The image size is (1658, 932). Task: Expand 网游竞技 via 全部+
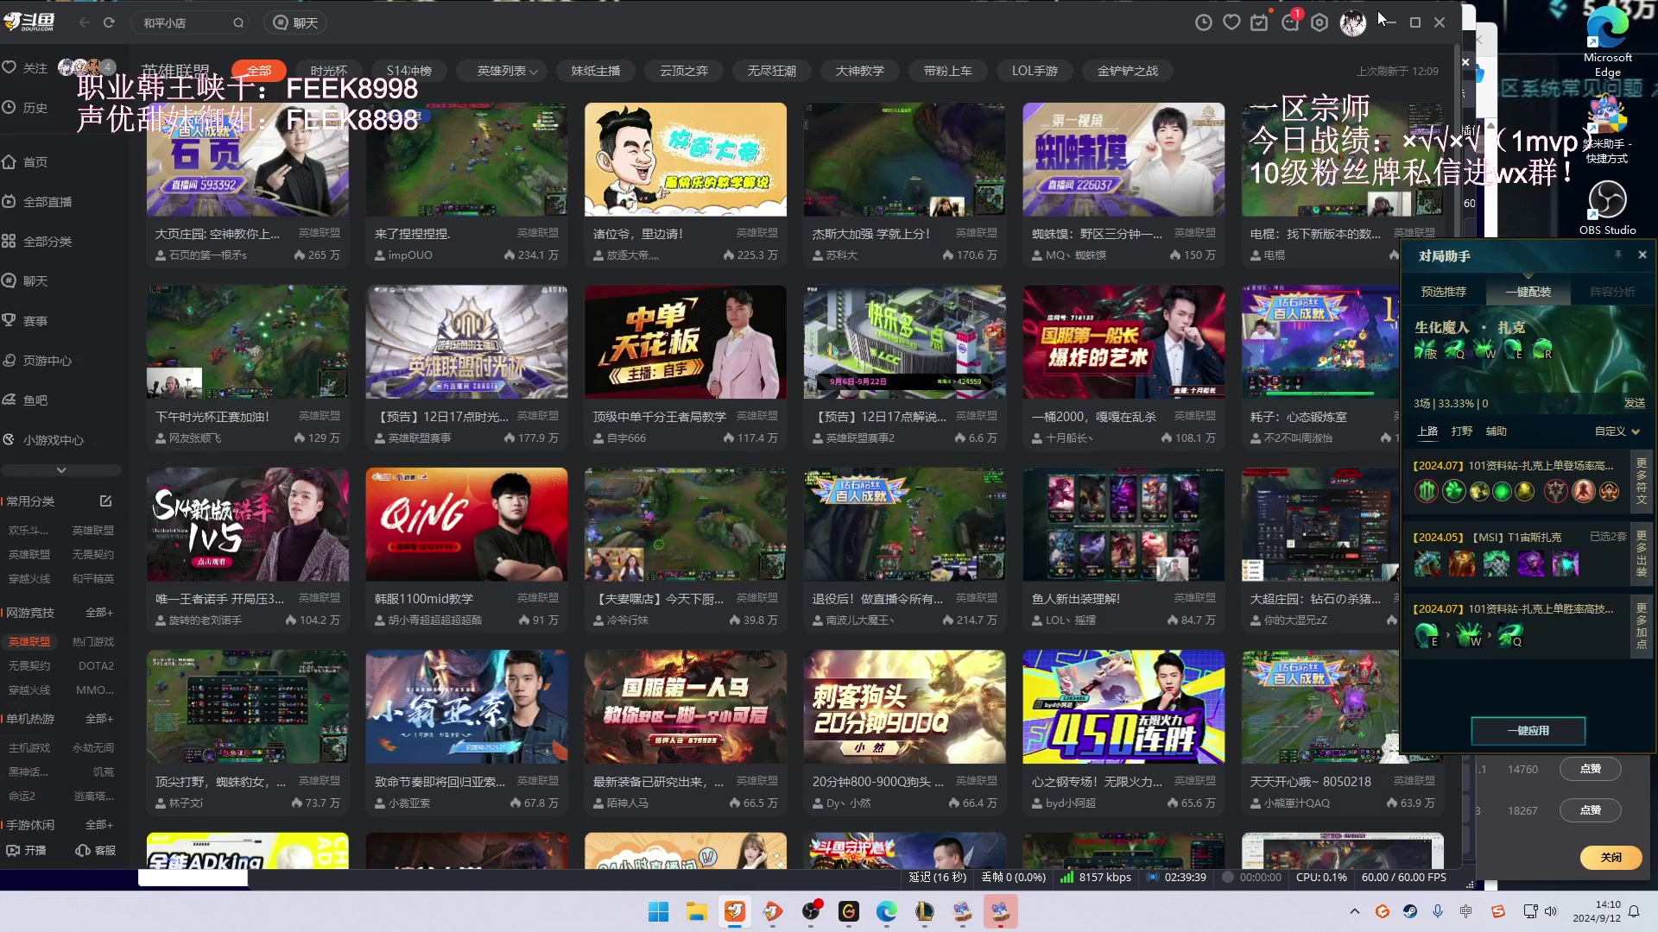point(99,613)
